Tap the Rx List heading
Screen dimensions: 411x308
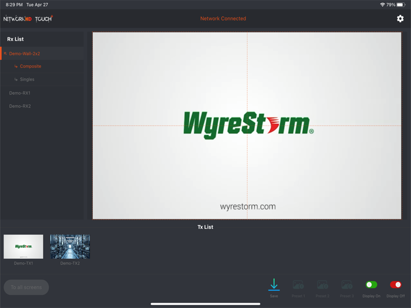(x=15, y=39)
